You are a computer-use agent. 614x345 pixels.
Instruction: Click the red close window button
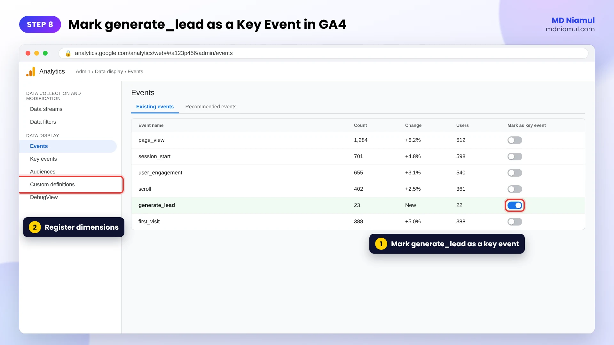pos(28,53)
